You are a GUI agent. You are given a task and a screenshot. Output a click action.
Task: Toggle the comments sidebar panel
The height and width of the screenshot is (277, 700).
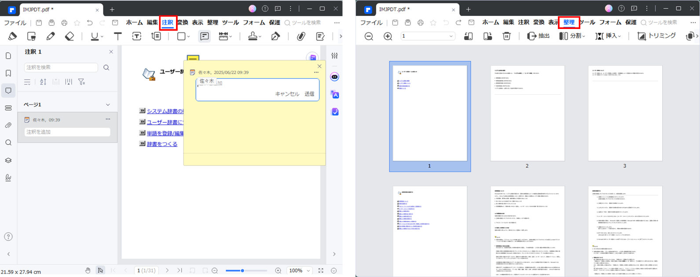[8, 91]
